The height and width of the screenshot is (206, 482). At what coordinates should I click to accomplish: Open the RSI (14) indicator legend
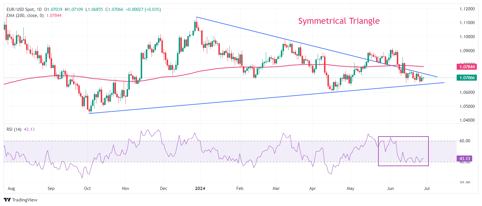pyautogui.click(x=14, y=129)
